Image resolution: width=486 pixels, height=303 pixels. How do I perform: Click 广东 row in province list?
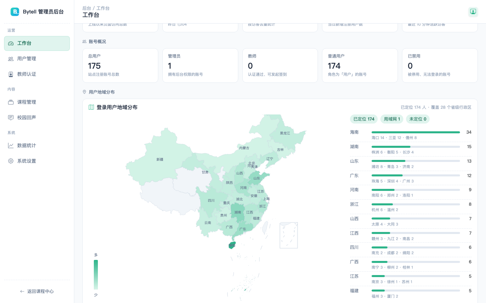point(411,178)
